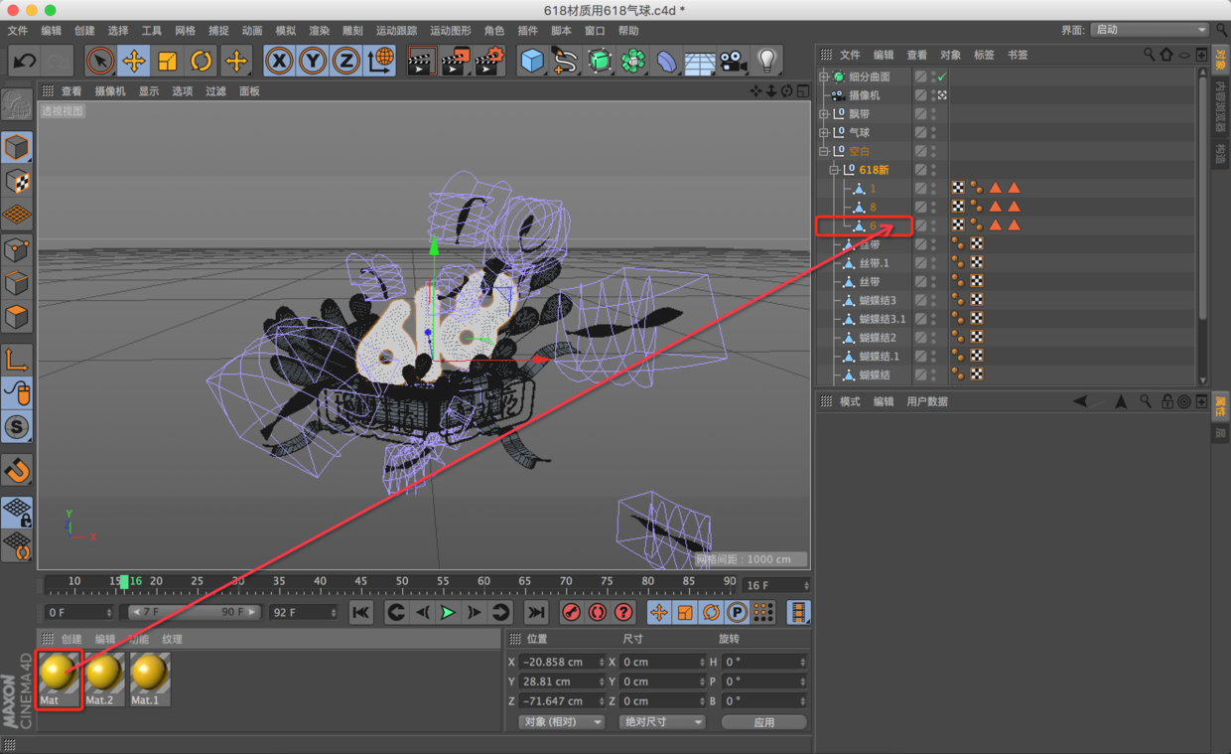
Task: Click the texture tag on object 1
Action: click(x=958, y=188)
